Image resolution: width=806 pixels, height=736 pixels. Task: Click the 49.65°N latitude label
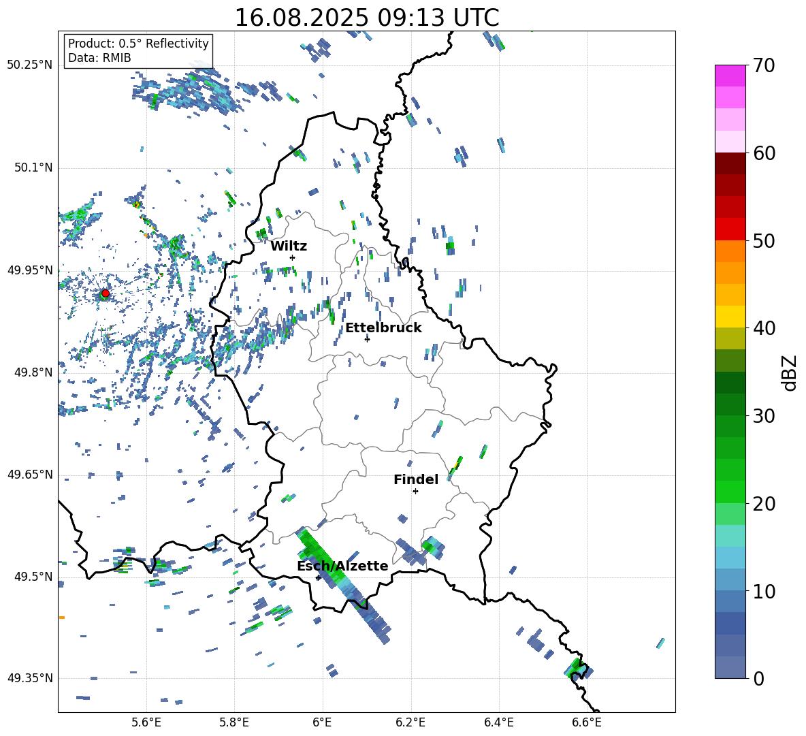(30, 474)
